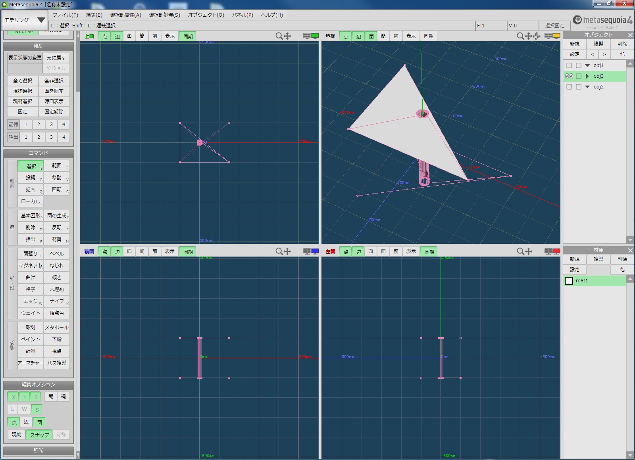This screenshot has height=460, width=635.
Task: Select the 回転 (Rotate) tool
Action: (57, 190)
